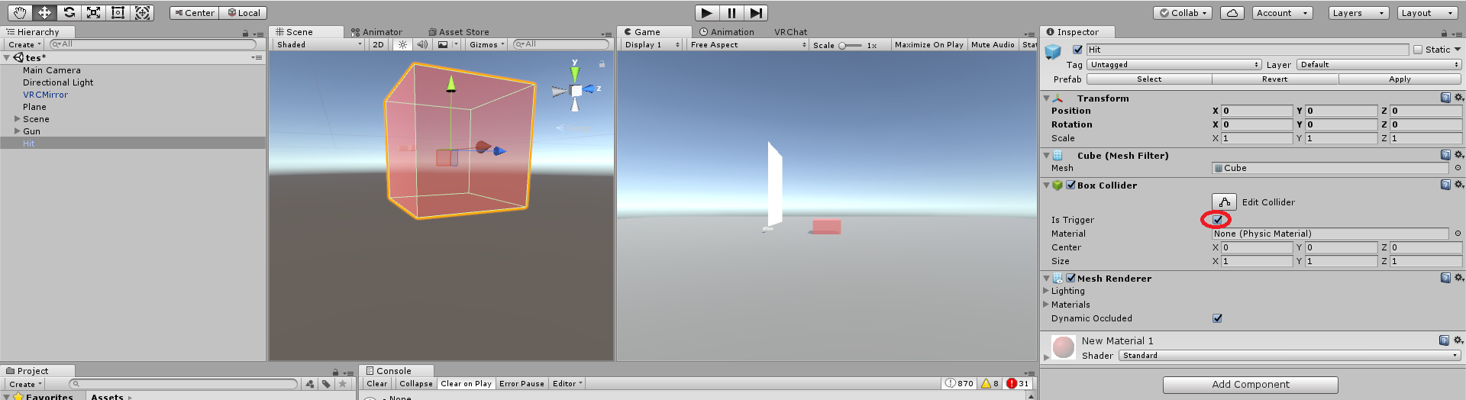This screenshot has width=1466, height=400.
Task: Lock the Hierarchy panel
Action: click(245, 34)
